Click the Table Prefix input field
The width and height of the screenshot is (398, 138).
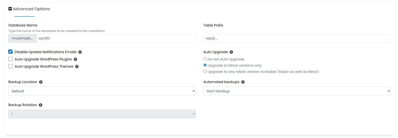[297, 38]
